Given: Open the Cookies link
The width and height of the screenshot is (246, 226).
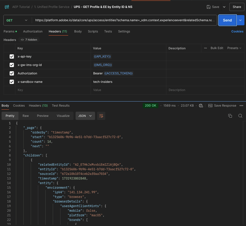Looking at the screenshot, I should (237, 31).
